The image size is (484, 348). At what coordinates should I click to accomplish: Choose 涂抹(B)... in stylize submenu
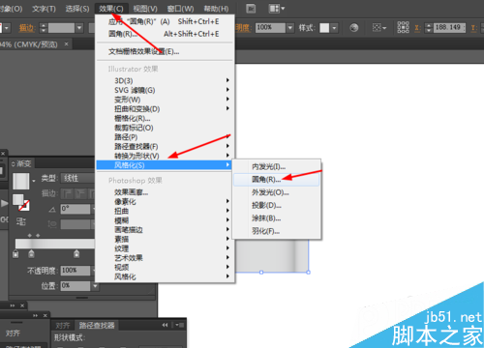coord(277,218)
